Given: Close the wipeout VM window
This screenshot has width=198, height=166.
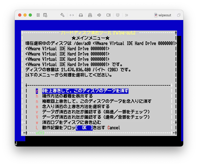Looking at the screenshot, I should click(20, 15).
